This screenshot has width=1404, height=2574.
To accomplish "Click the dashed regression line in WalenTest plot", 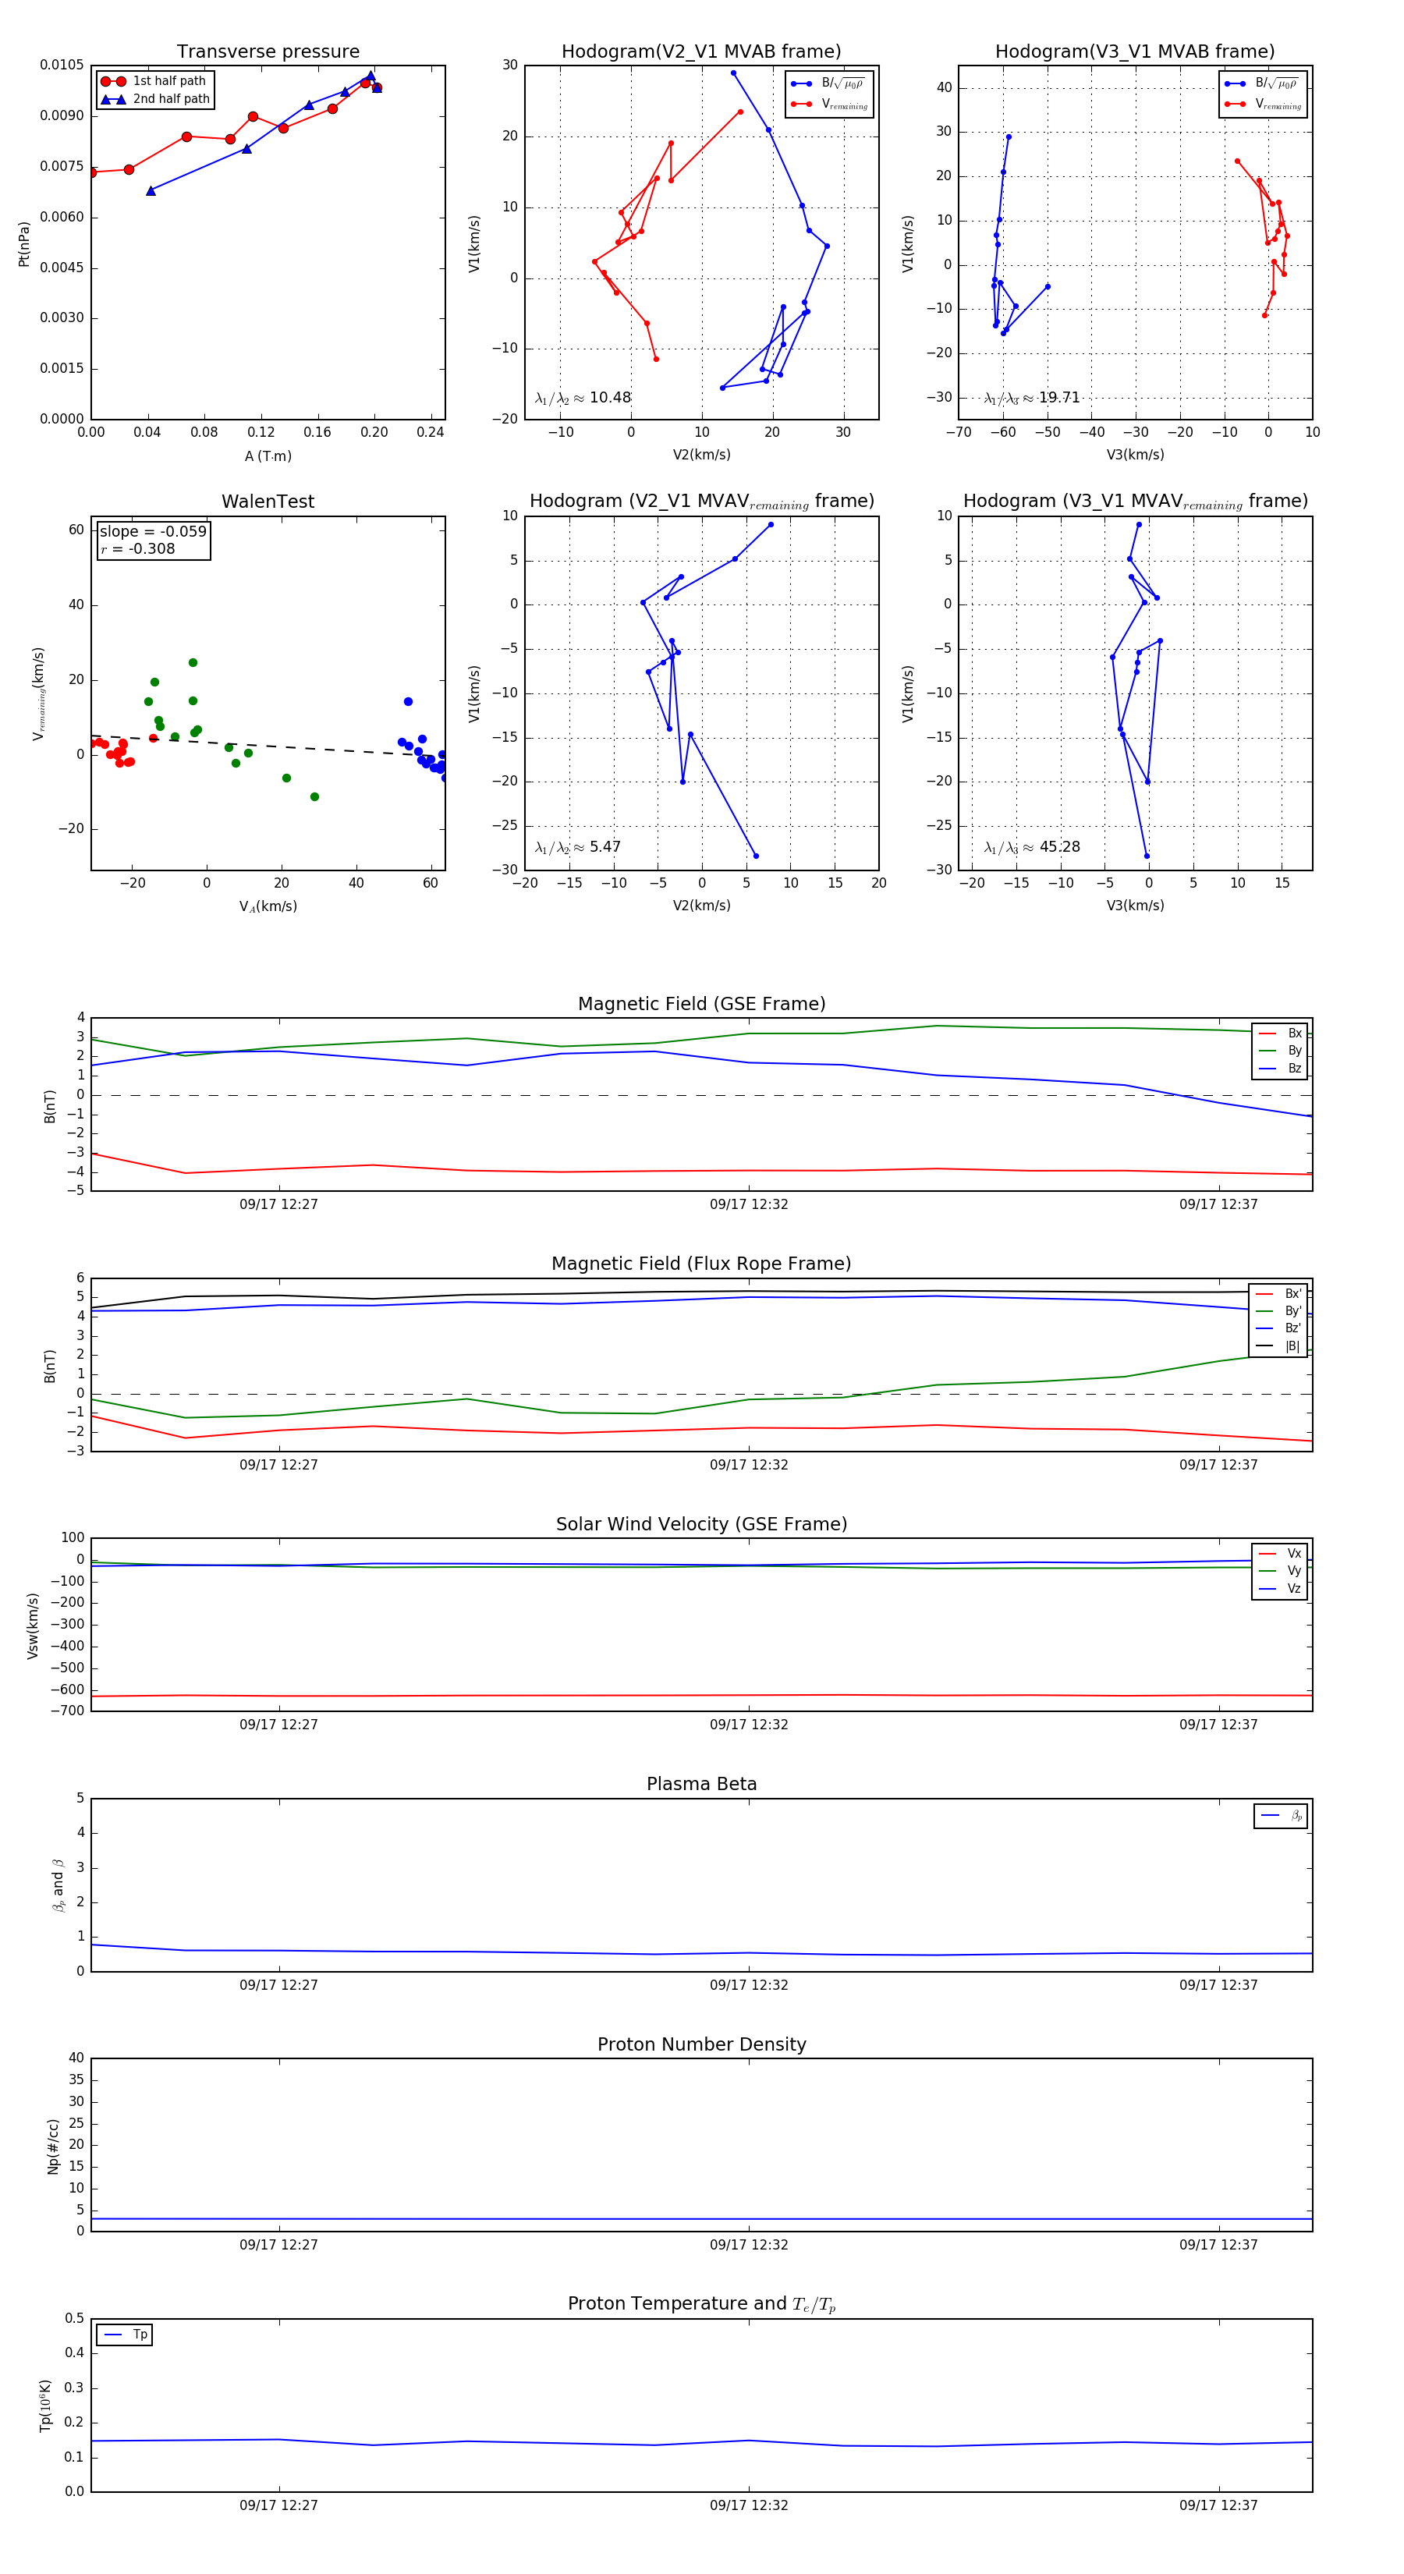I will pyautogui.click(x=268, y=746).
